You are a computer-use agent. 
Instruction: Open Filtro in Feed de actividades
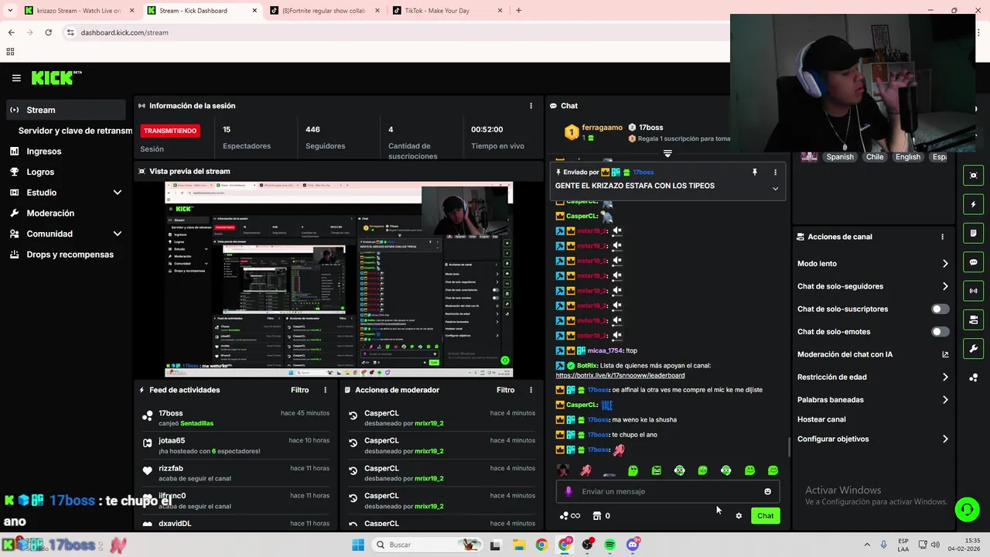click(x=299, y=390)
